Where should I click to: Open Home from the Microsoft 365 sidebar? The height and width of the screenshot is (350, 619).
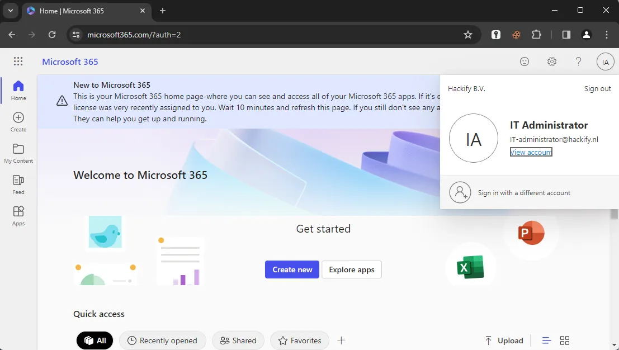coord(18,91)
